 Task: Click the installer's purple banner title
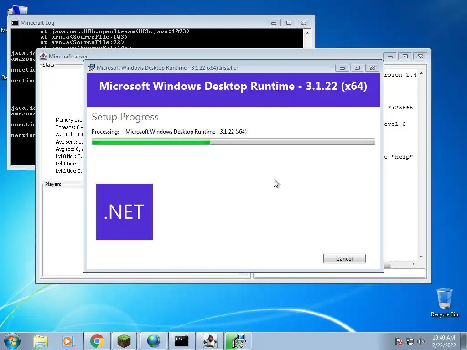233,86
